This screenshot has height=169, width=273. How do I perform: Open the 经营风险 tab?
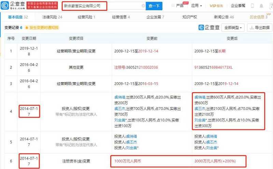[x=87, y=17]
